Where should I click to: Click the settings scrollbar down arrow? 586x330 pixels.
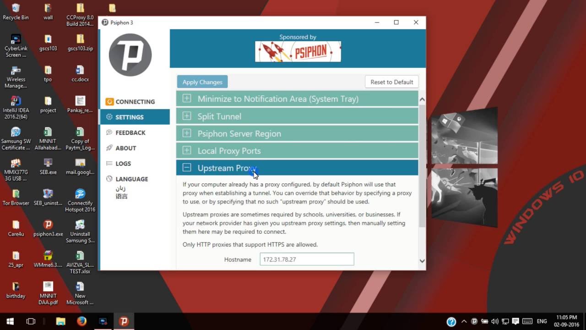[422, 261]
